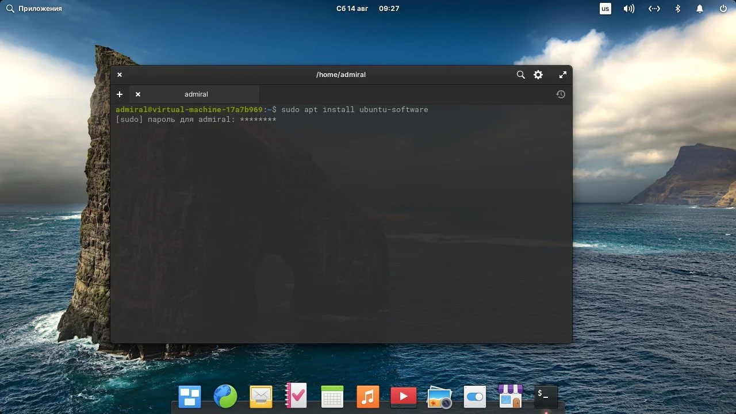This screenshot has width=736, height=414.
Task: Open terminal search with the magnifier icon
Action: pyautogui.click(x=520, y=75)
